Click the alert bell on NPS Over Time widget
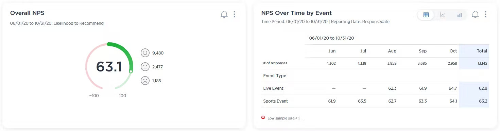Viewport: 500px width, 131px height. (x=476, y=14)
